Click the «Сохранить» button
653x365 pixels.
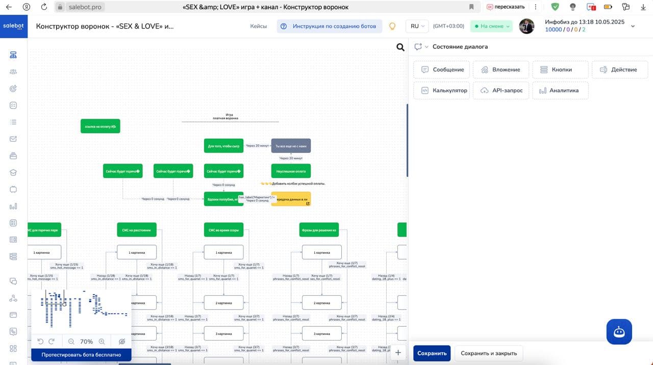pos(432,353)
